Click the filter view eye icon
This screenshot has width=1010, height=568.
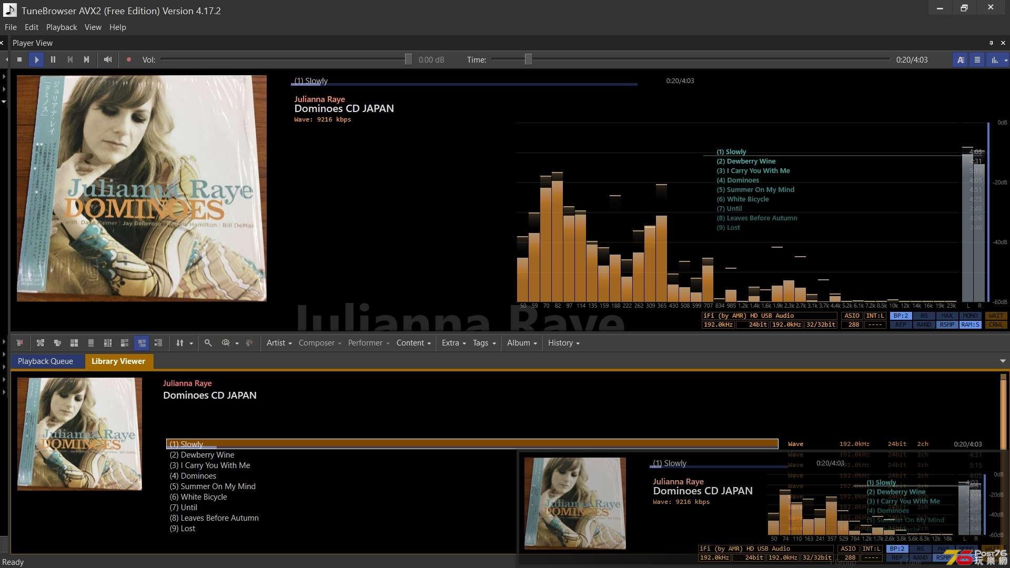pyautogui.click(x=226, y=343)
